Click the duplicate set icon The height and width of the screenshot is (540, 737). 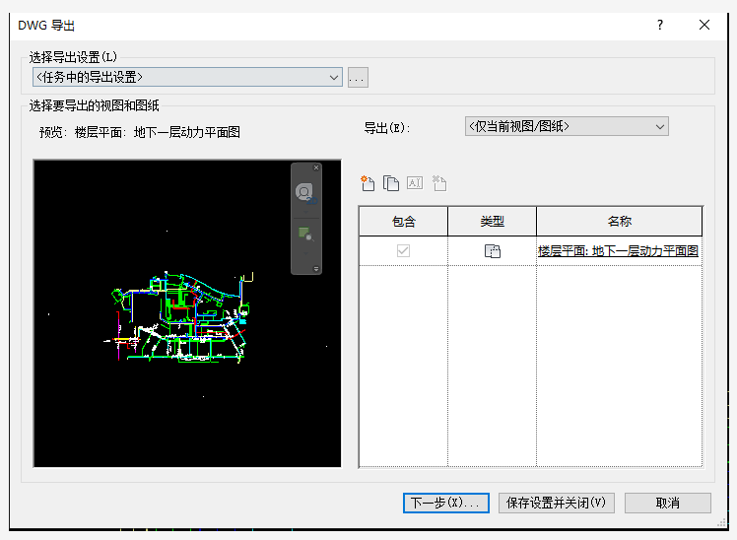click(390, 183)
